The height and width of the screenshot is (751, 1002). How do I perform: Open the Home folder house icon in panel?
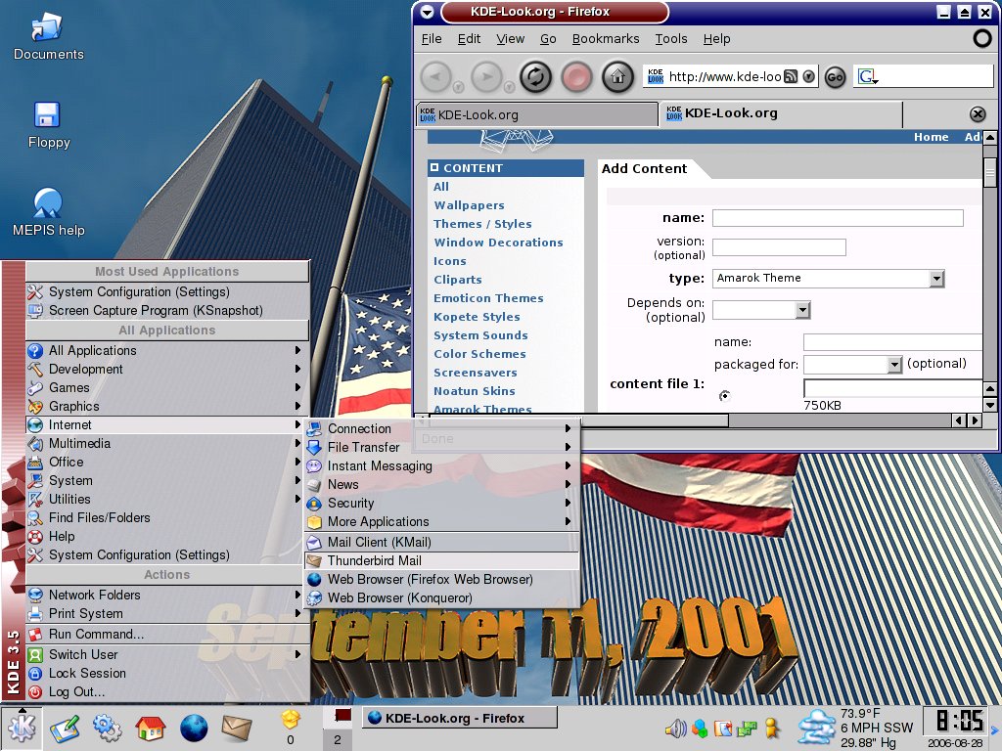[x=150, y=728]
